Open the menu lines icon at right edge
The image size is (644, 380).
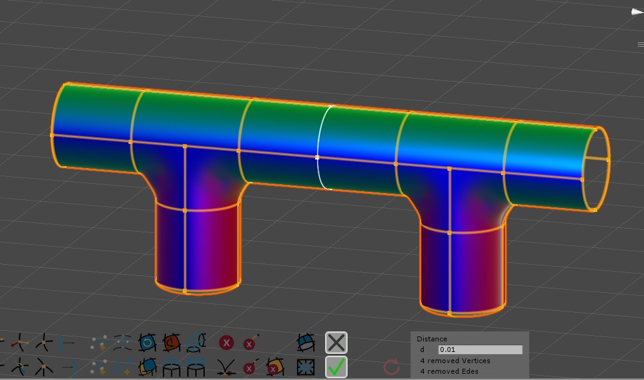[x=641, y=44]
